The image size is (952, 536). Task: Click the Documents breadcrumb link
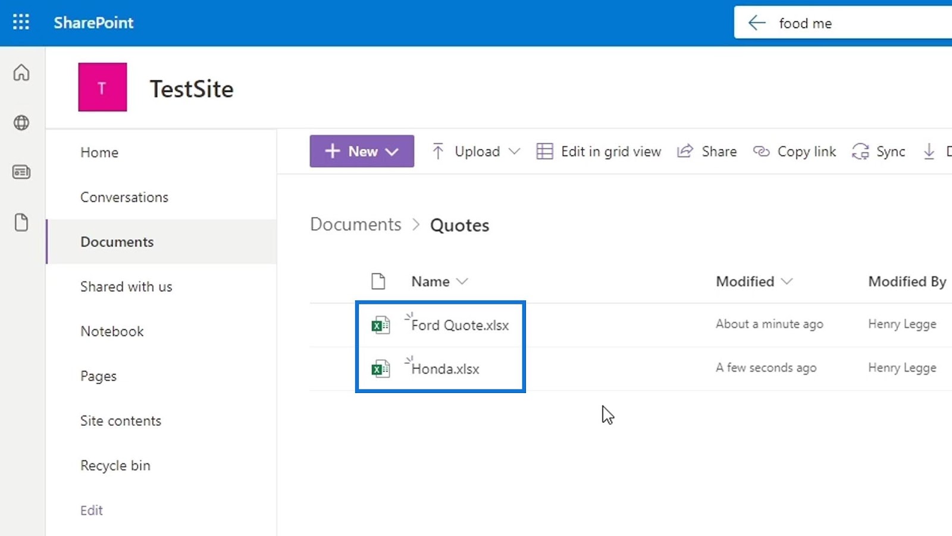[356, 225]
